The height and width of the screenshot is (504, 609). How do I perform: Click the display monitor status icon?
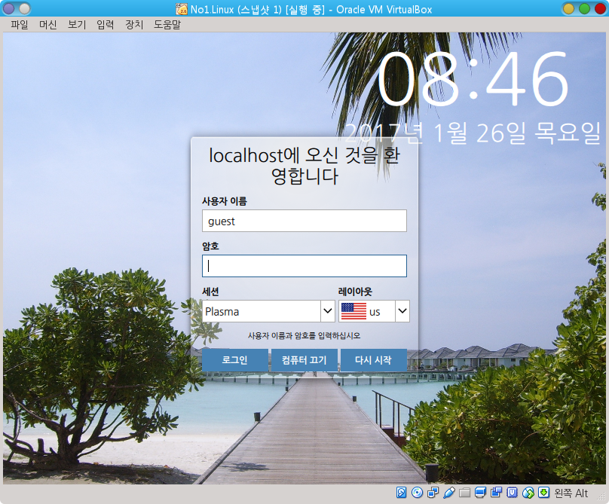point(480,493)
